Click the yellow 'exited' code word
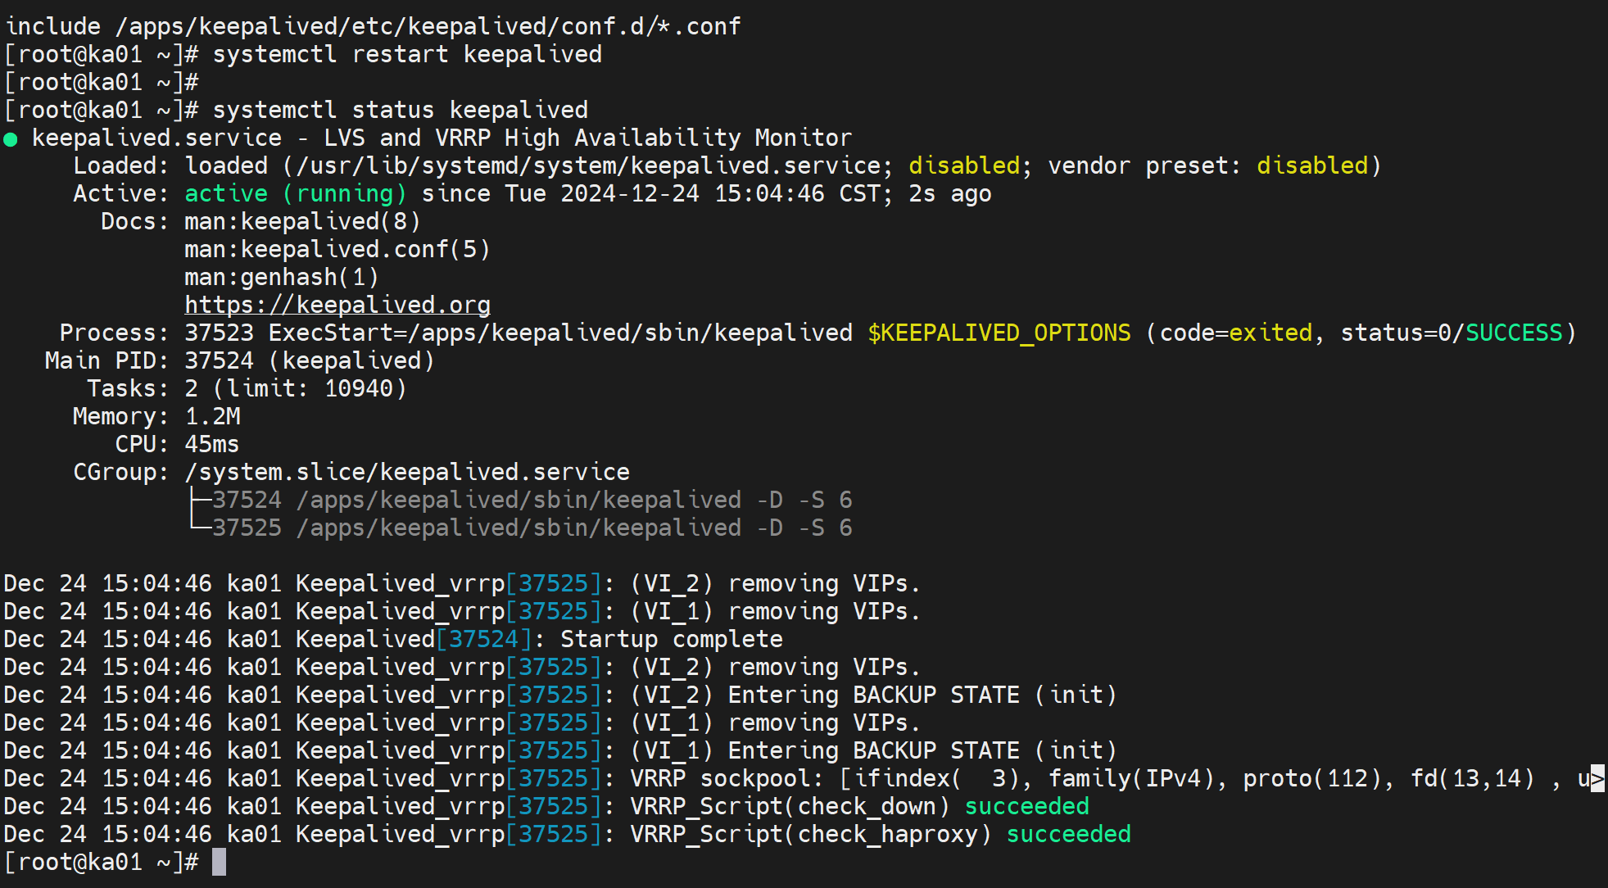Screen dimensions: 1608x888 pyautogui.click(x=1270, y=333)
